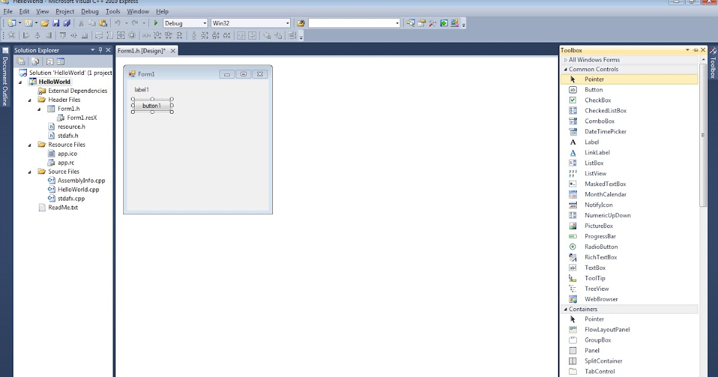
Task: Click the Tab Order layout icon
Action: pos(292,35)
